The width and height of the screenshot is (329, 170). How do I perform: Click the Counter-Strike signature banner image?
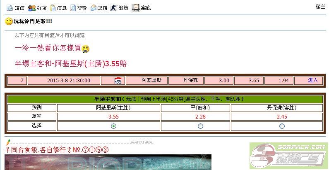point(108,163)
